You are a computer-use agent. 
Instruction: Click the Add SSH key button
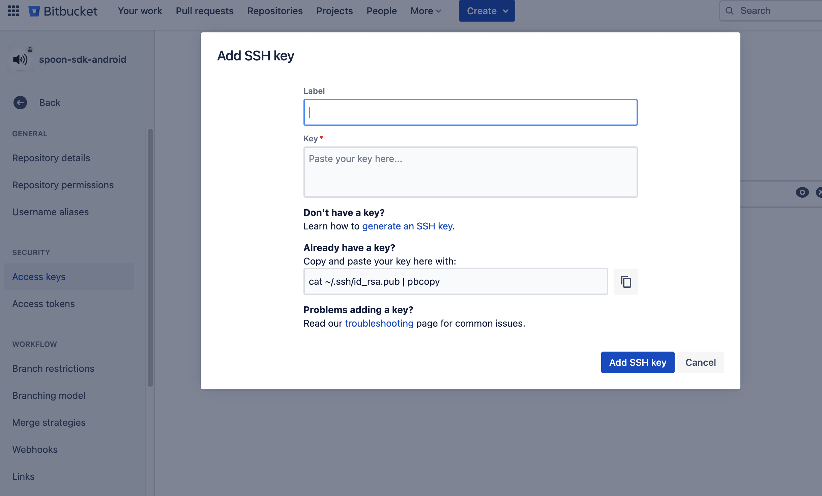coord(638,362)
